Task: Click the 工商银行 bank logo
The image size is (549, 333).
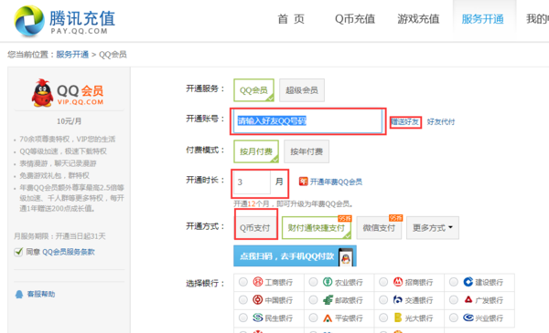Action: click(x=258, y=282)
